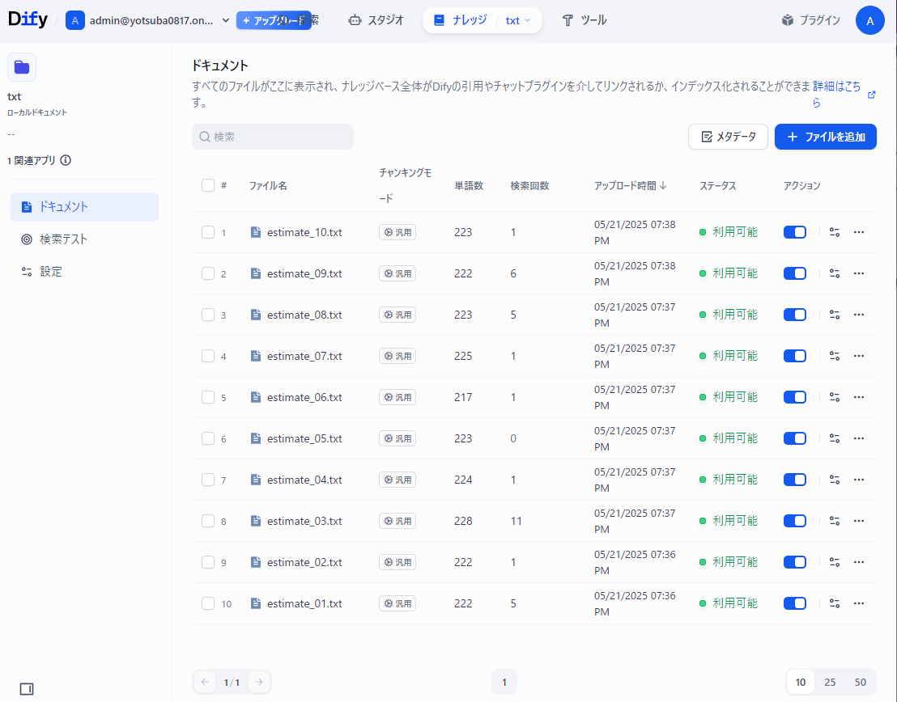Open settings icon for estimate_01.txt row
Image resolution: width=897 pixels, height=702 pixels.
pos(835,603)
